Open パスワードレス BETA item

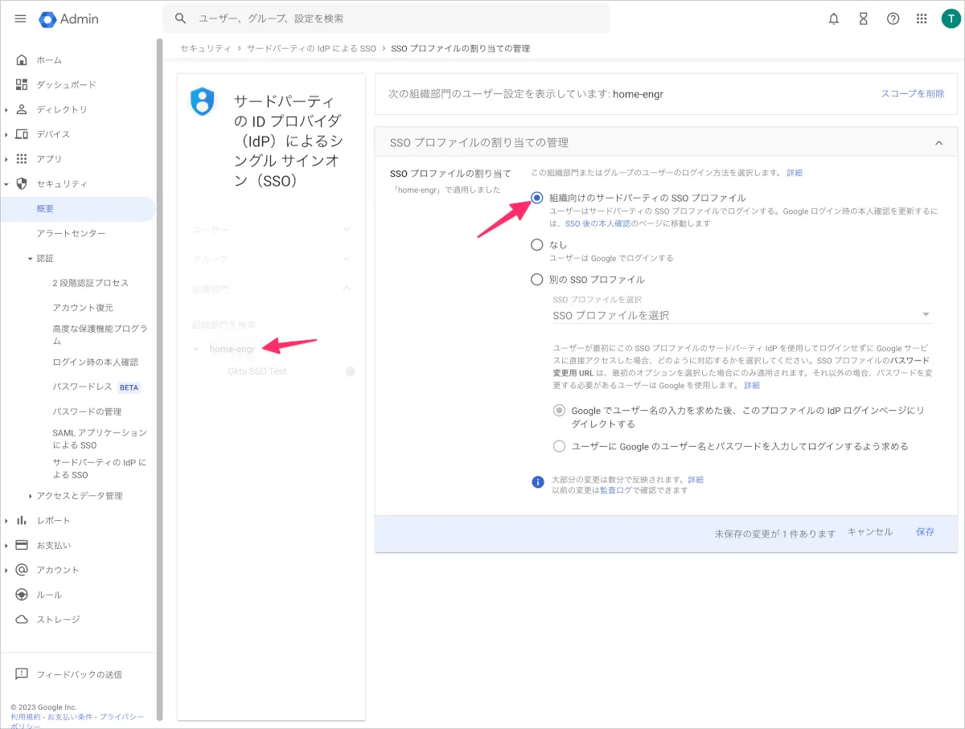[96, 387]
